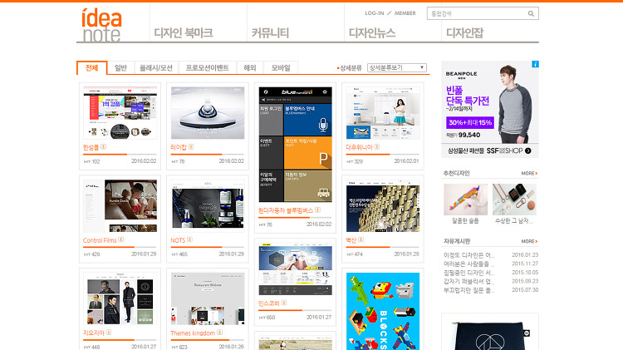Click the 삼성물산 패션몰 SSF SHOP bar
Viewport: 623px width, 350px height.
[490, 150]
